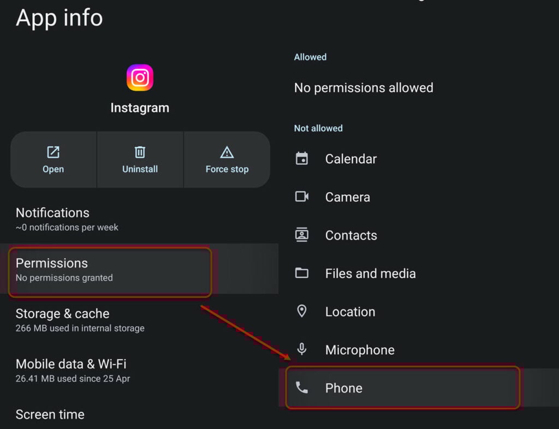This screenshot has height=429, width=559.
Task: Click the Camera permission icon
Action: click(x=301, y=196)
